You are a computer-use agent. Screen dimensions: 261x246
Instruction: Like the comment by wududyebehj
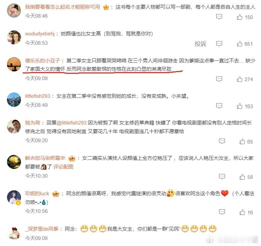[x=240, y=44]
